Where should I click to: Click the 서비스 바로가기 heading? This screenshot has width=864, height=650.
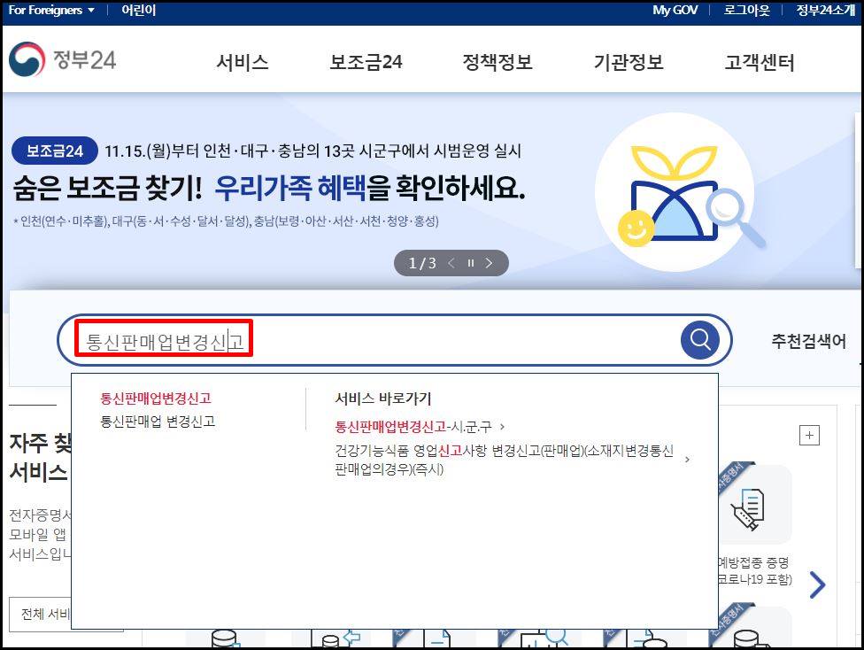pos(383,398)
